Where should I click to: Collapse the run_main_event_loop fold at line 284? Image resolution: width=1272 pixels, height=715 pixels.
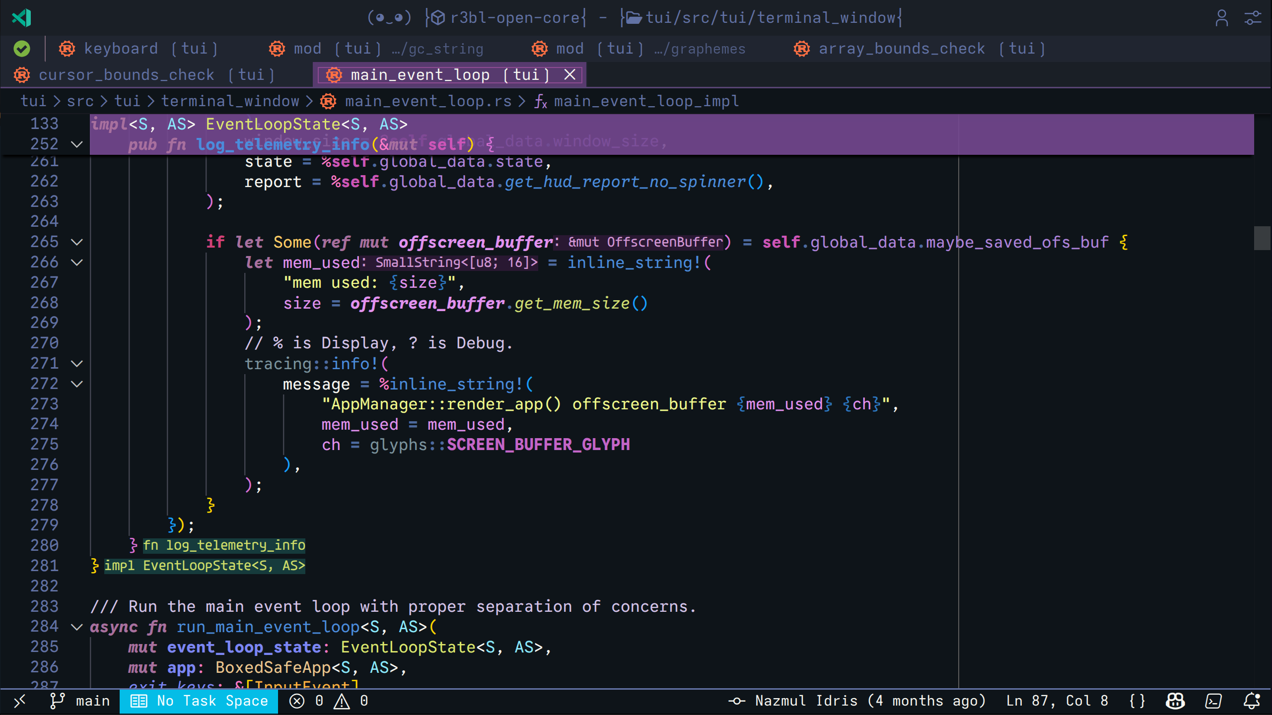(76, 627)
